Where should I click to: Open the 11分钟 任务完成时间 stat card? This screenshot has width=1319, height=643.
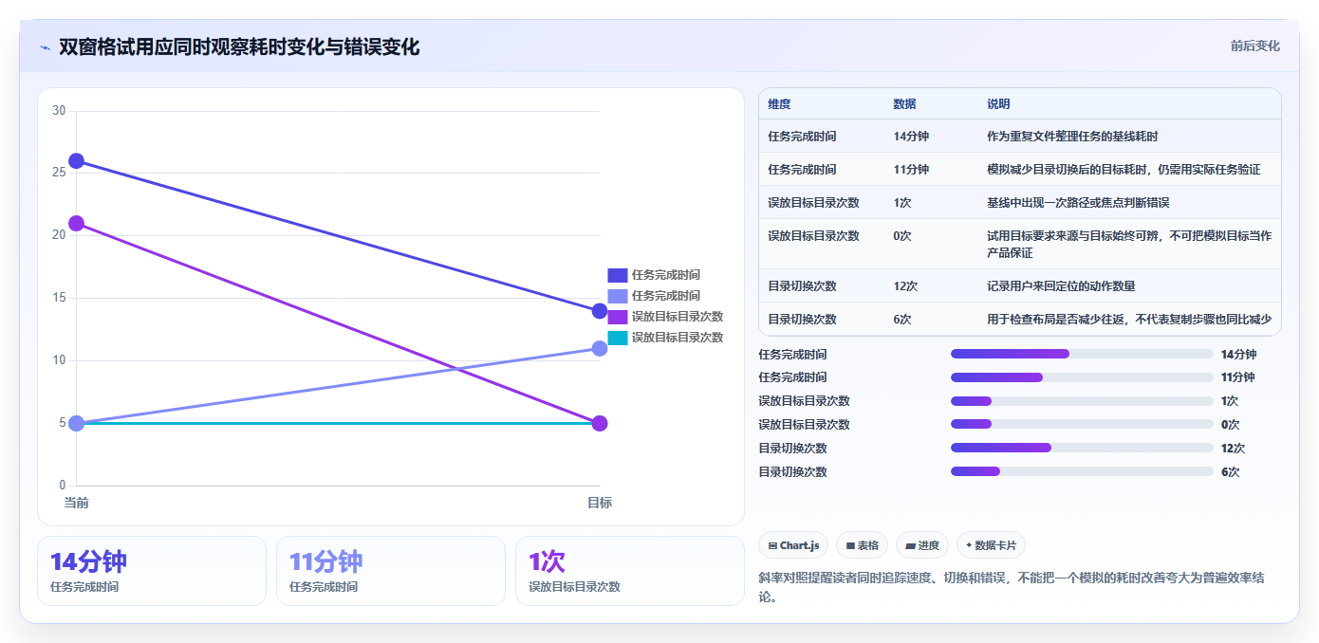tap(391, 571)
